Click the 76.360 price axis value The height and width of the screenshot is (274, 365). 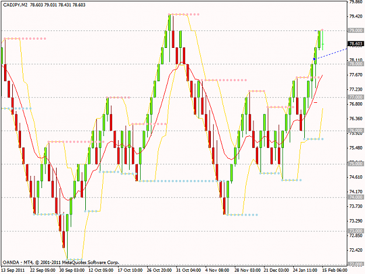click(x=356, y=119)
